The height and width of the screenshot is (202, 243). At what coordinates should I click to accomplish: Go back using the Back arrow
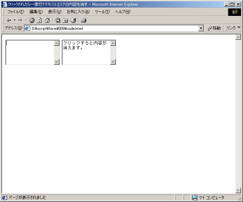pos(9,20)
